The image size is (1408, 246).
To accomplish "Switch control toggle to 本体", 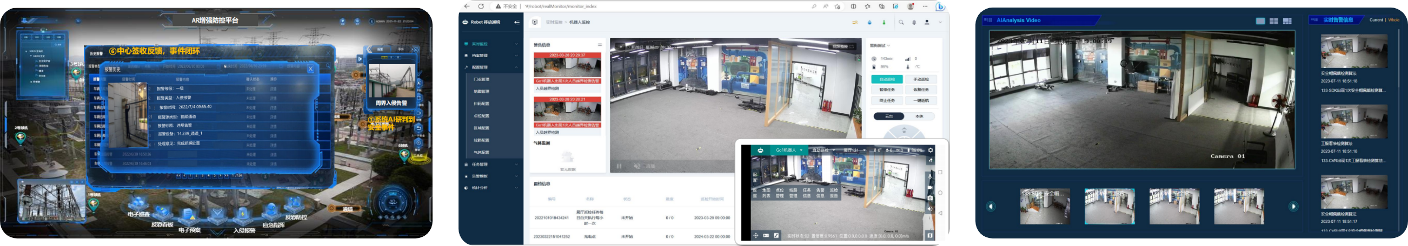I will click(x=919, y=117).
